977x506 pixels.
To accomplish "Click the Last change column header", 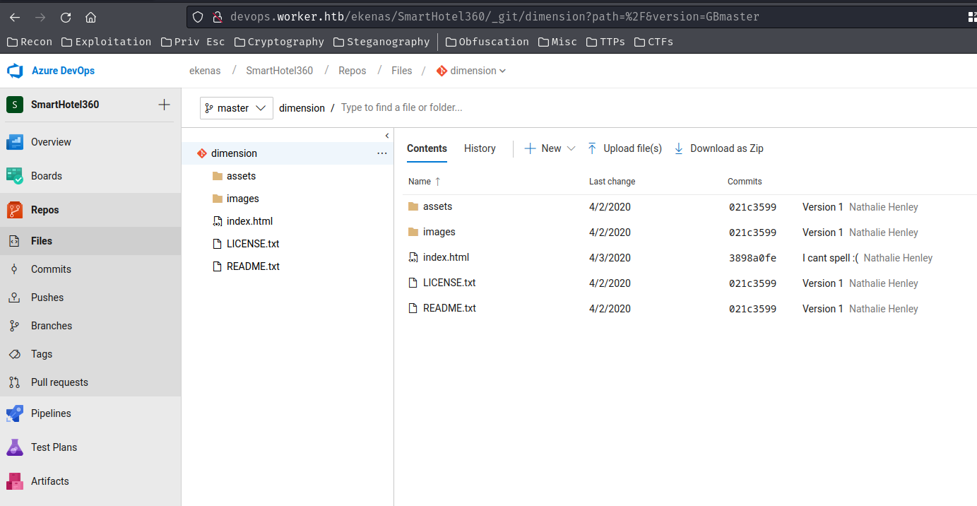I will pos(612,182).
